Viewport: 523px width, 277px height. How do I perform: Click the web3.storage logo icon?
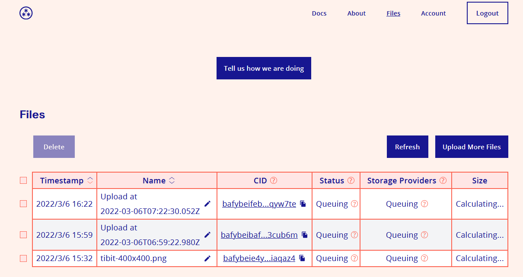coord(26,13)
